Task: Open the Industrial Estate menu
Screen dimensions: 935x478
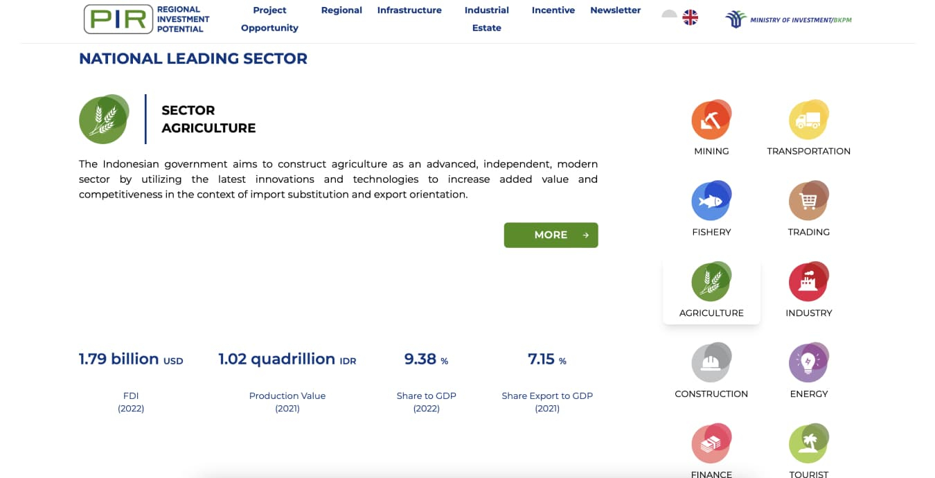Action: [x=486, y=19]
